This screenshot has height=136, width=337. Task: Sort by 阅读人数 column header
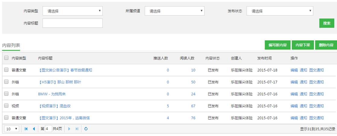(187, 58)
